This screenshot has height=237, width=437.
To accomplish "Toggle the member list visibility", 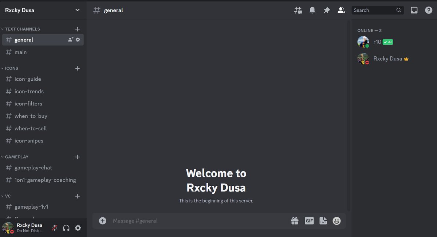I will pos(341,10).
